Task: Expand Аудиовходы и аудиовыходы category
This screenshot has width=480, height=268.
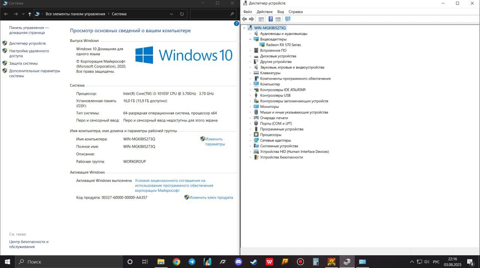Action: (x=250, y=34)
